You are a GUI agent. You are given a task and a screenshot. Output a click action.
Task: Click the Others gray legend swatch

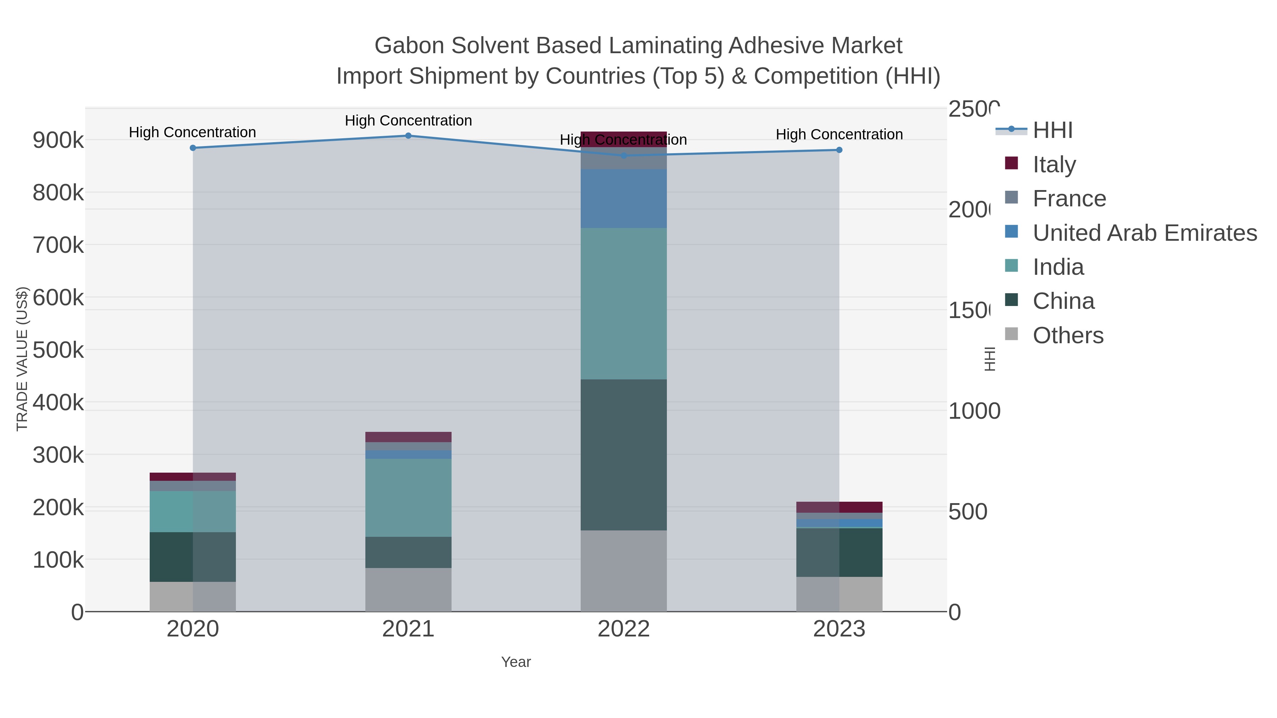(1011, 334)
